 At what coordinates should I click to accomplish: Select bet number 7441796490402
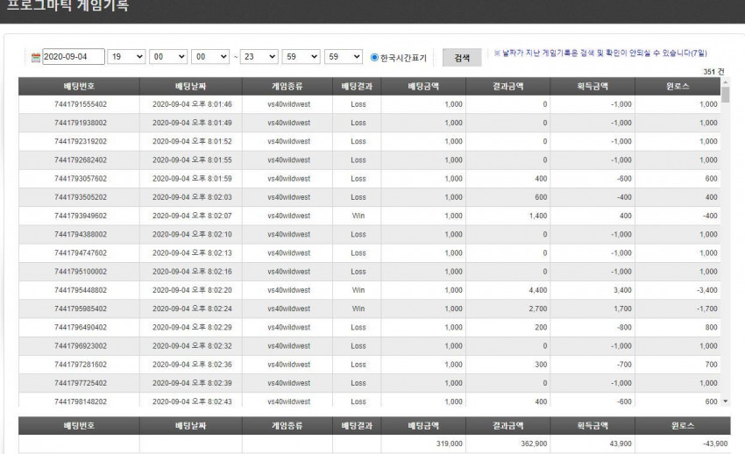tap(81, 327)
